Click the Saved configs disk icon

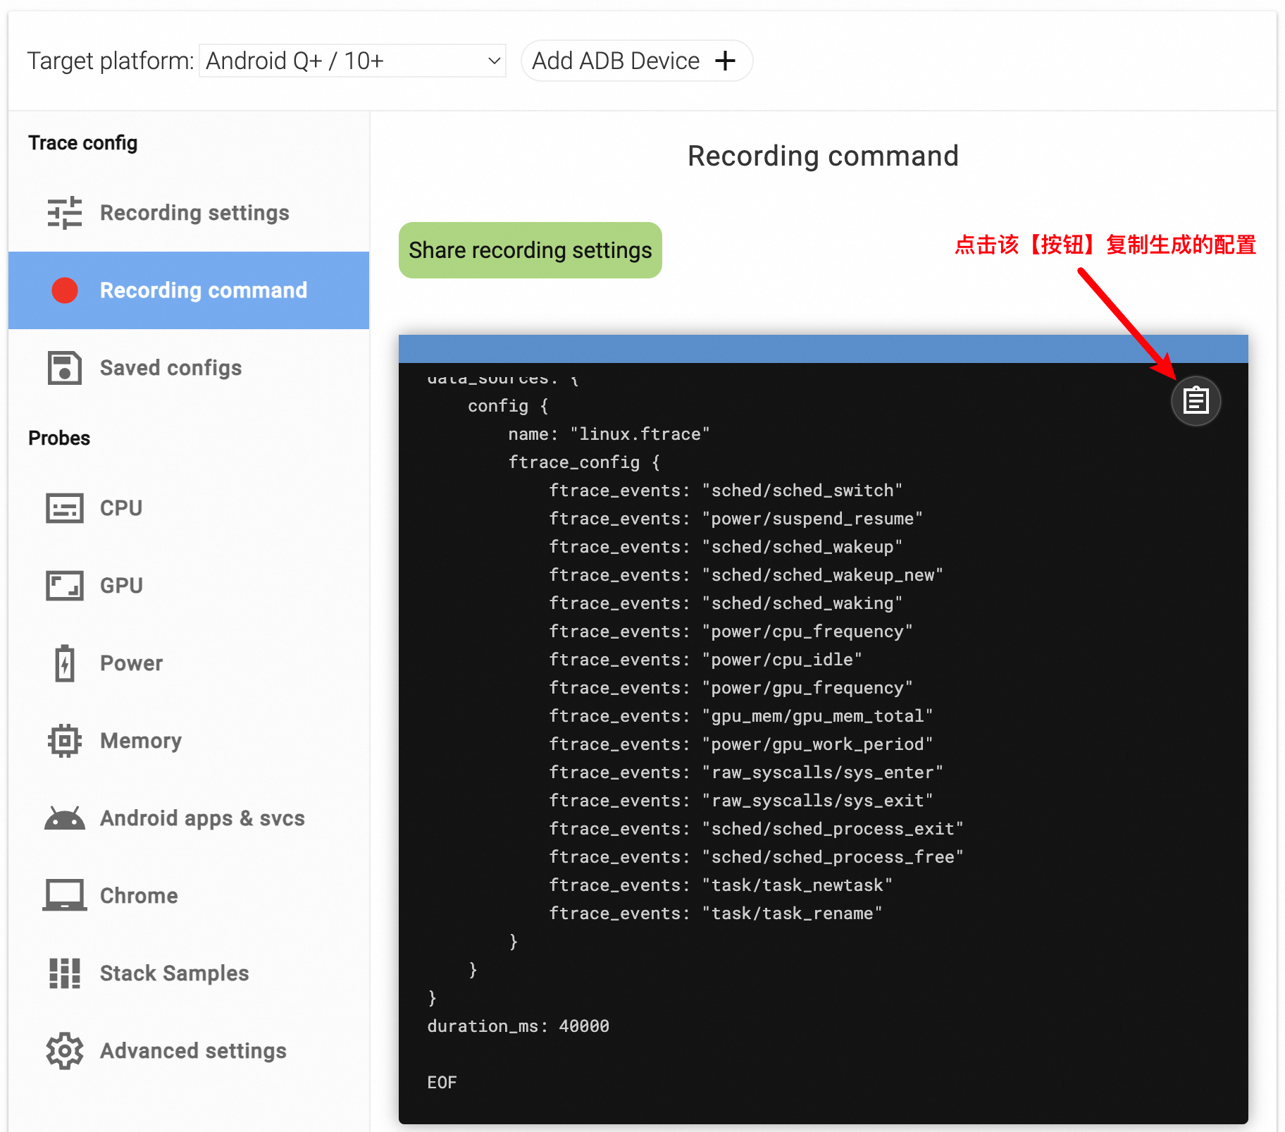[x=65, y=368]
